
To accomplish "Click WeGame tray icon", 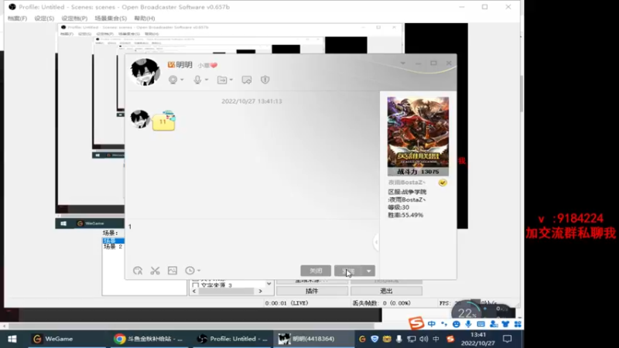I will click(362, 339).
